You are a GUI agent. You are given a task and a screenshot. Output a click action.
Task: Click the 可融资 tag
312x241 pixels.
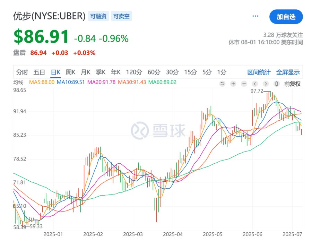coord(98,16)
